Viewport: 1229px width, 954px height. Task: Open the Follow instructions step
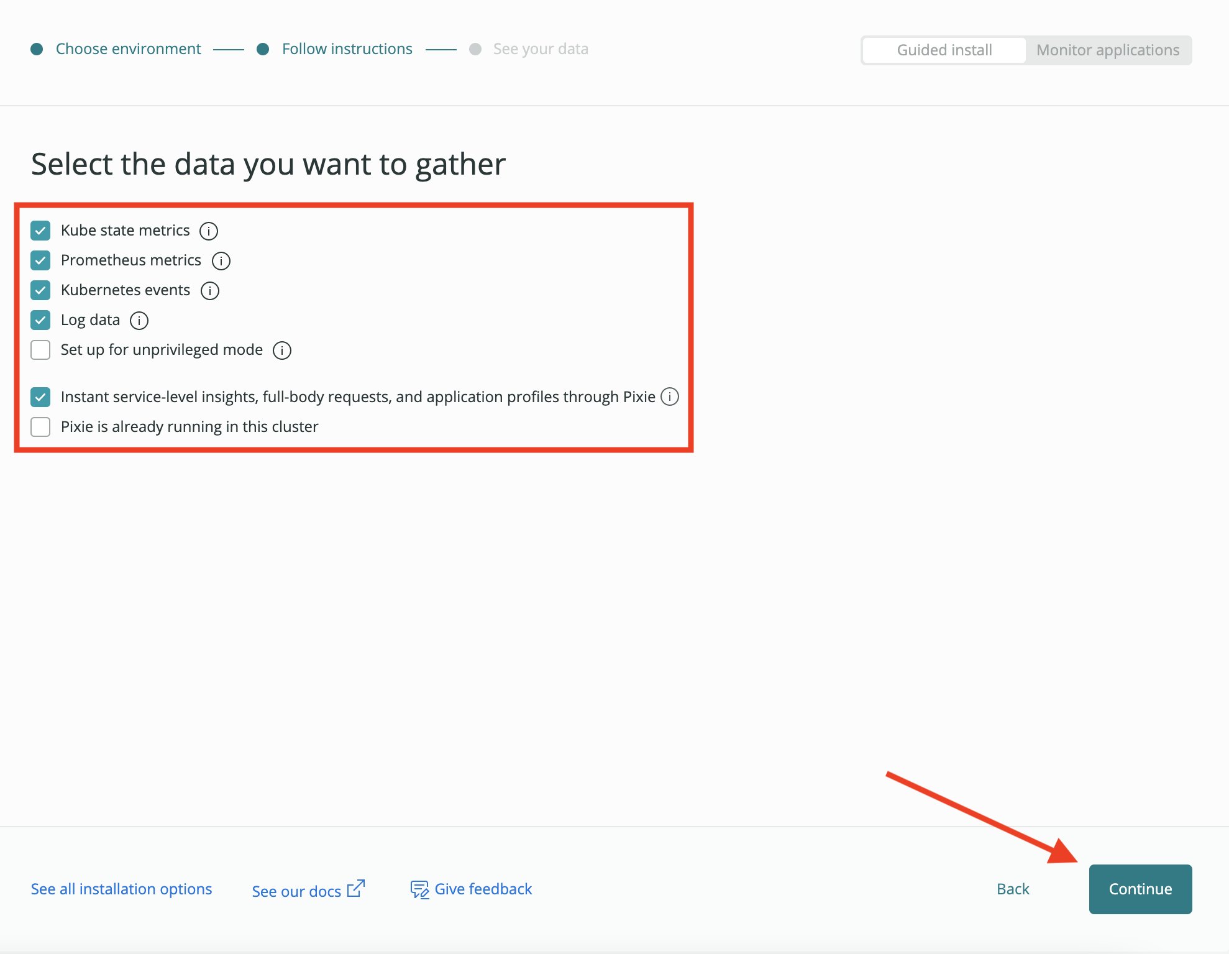pyautogui.click(x=347, y=48)
